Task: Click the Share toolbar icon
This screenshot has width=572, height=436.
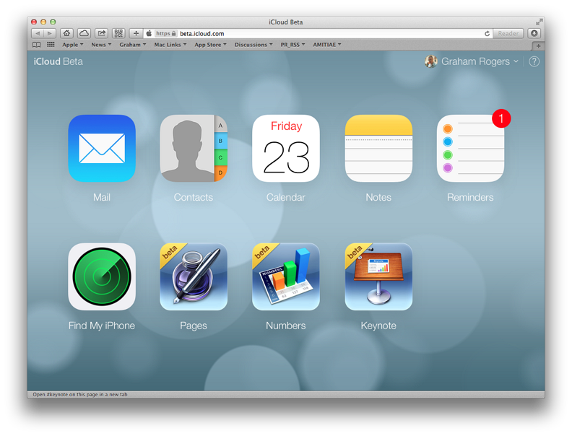Action: [x=101, y=33]
